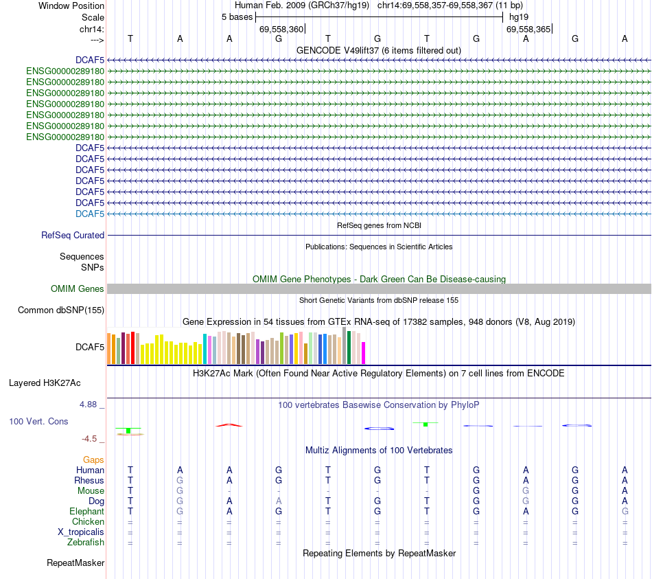
Task: Click the Scale label on the left
Action: click(93, 17)
